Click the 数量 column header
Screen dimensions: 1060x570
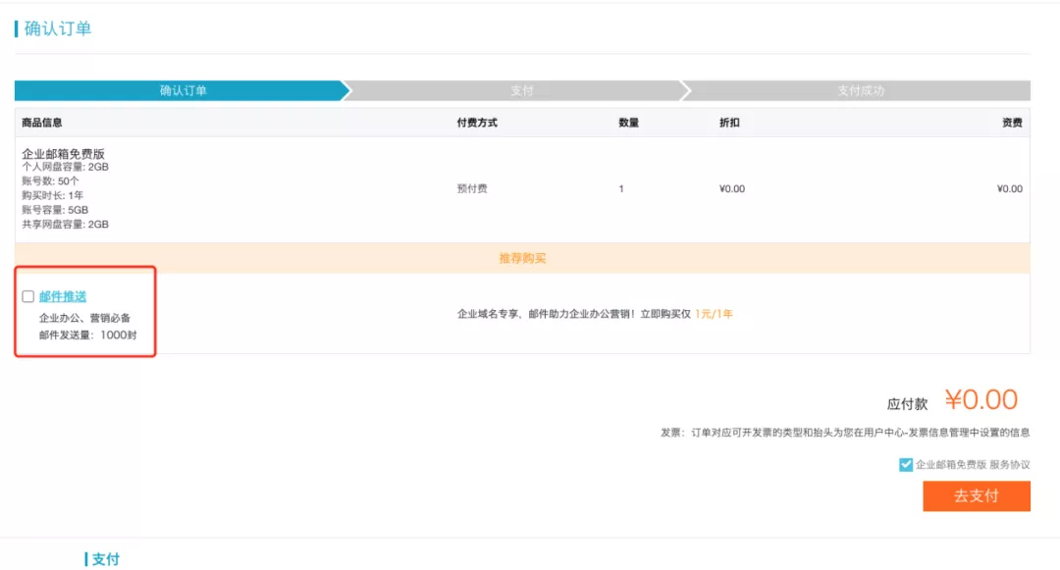629,121
